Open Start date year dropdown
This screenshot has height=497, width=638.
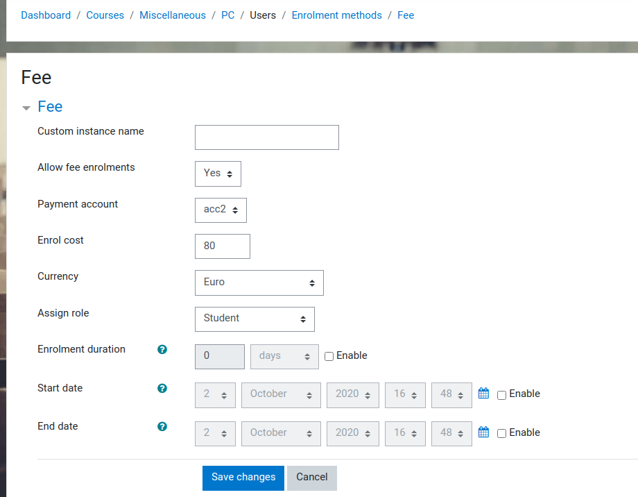(353, 395)
